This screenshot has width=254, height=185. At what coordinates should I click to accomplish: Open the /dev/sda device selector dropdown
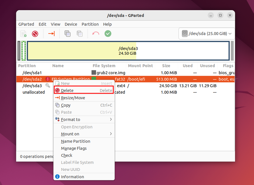click(206, 33)
